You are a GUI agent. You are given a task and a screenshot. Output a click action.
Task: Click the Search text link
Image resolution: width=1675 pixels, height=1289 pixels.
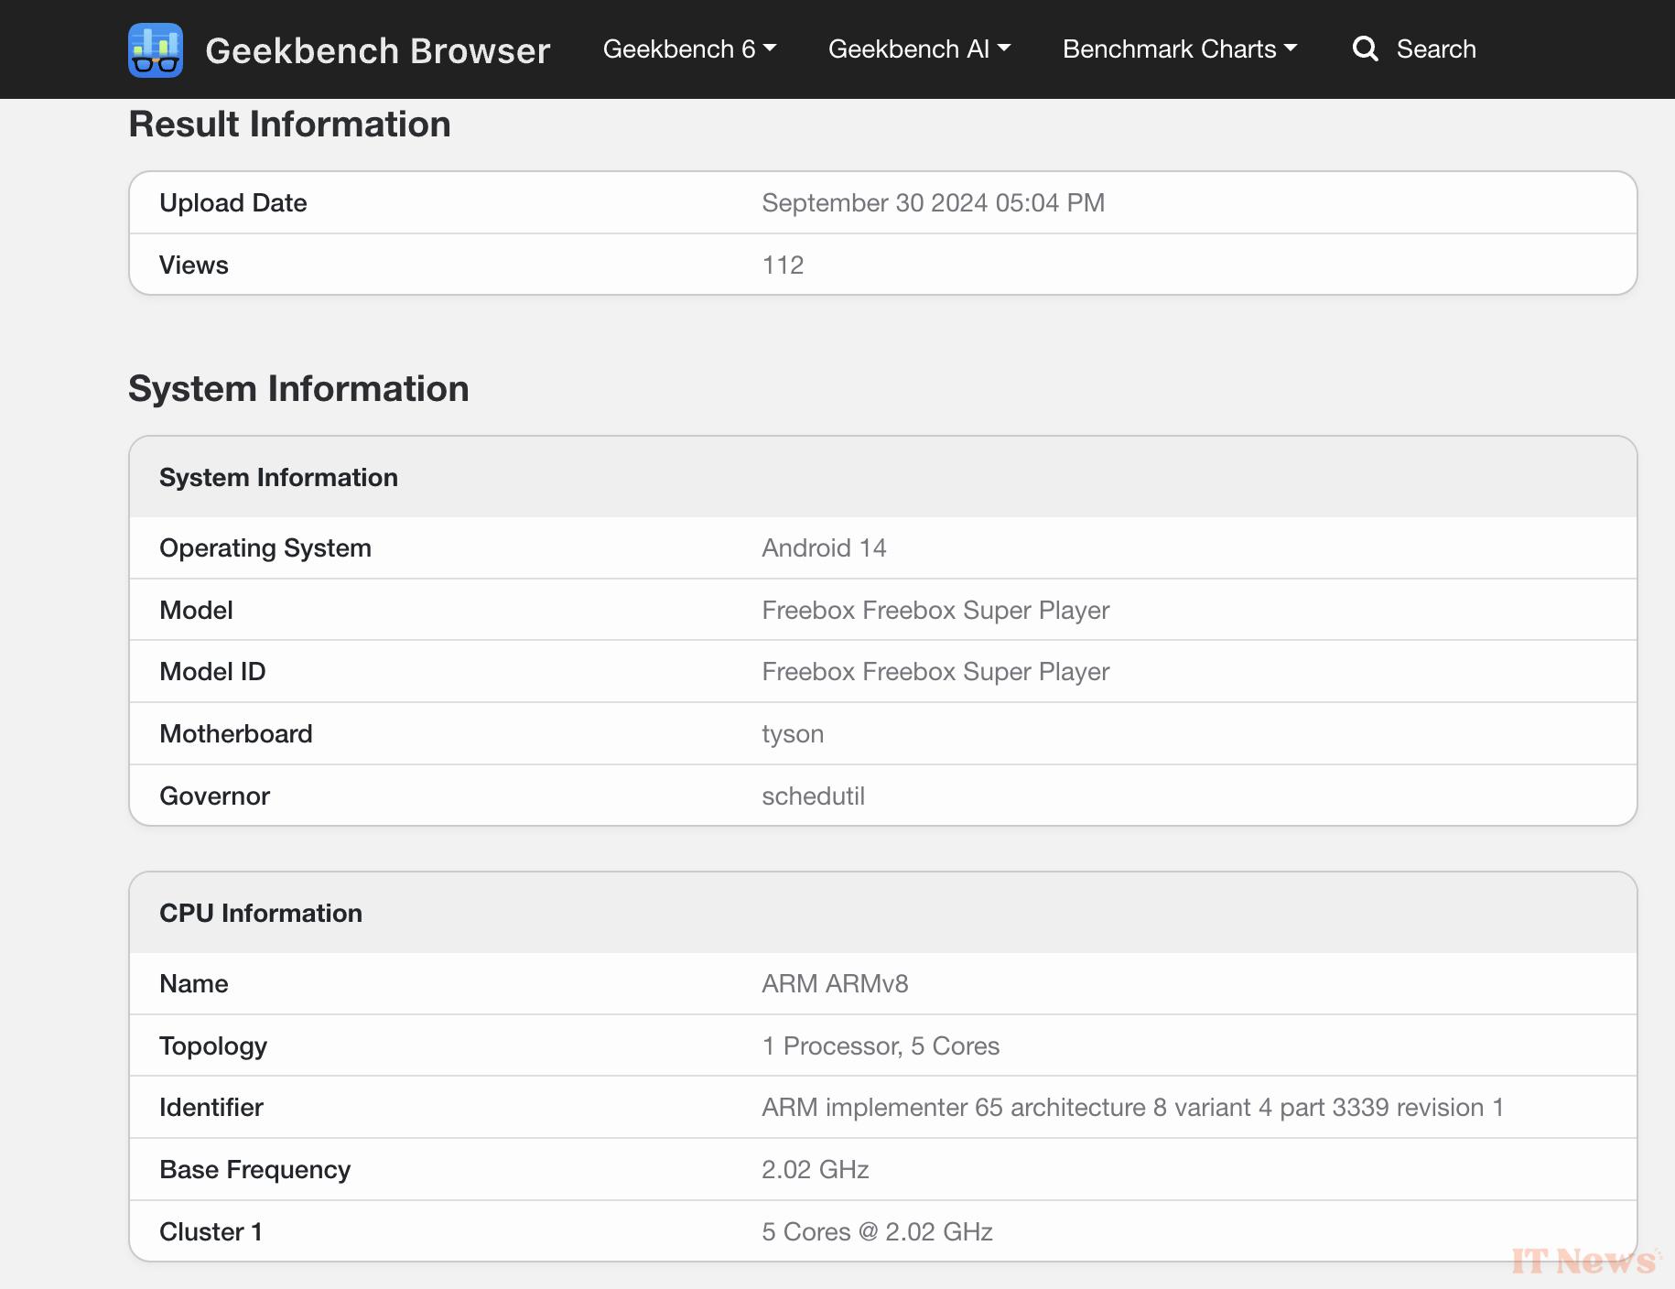click(x=1435, y=49)
